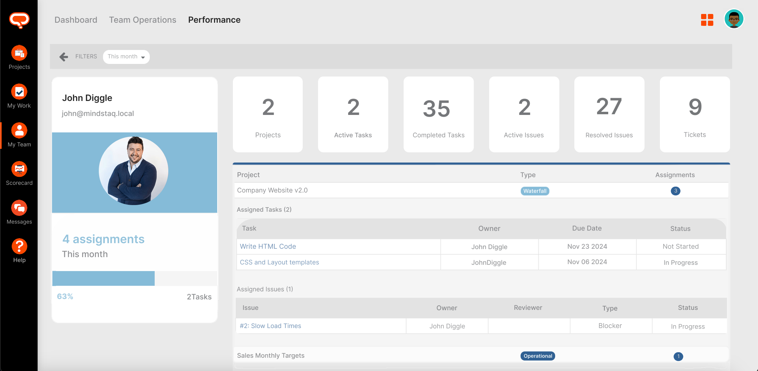Open issue #2: Slow Load Times

(x=270, y=326)
